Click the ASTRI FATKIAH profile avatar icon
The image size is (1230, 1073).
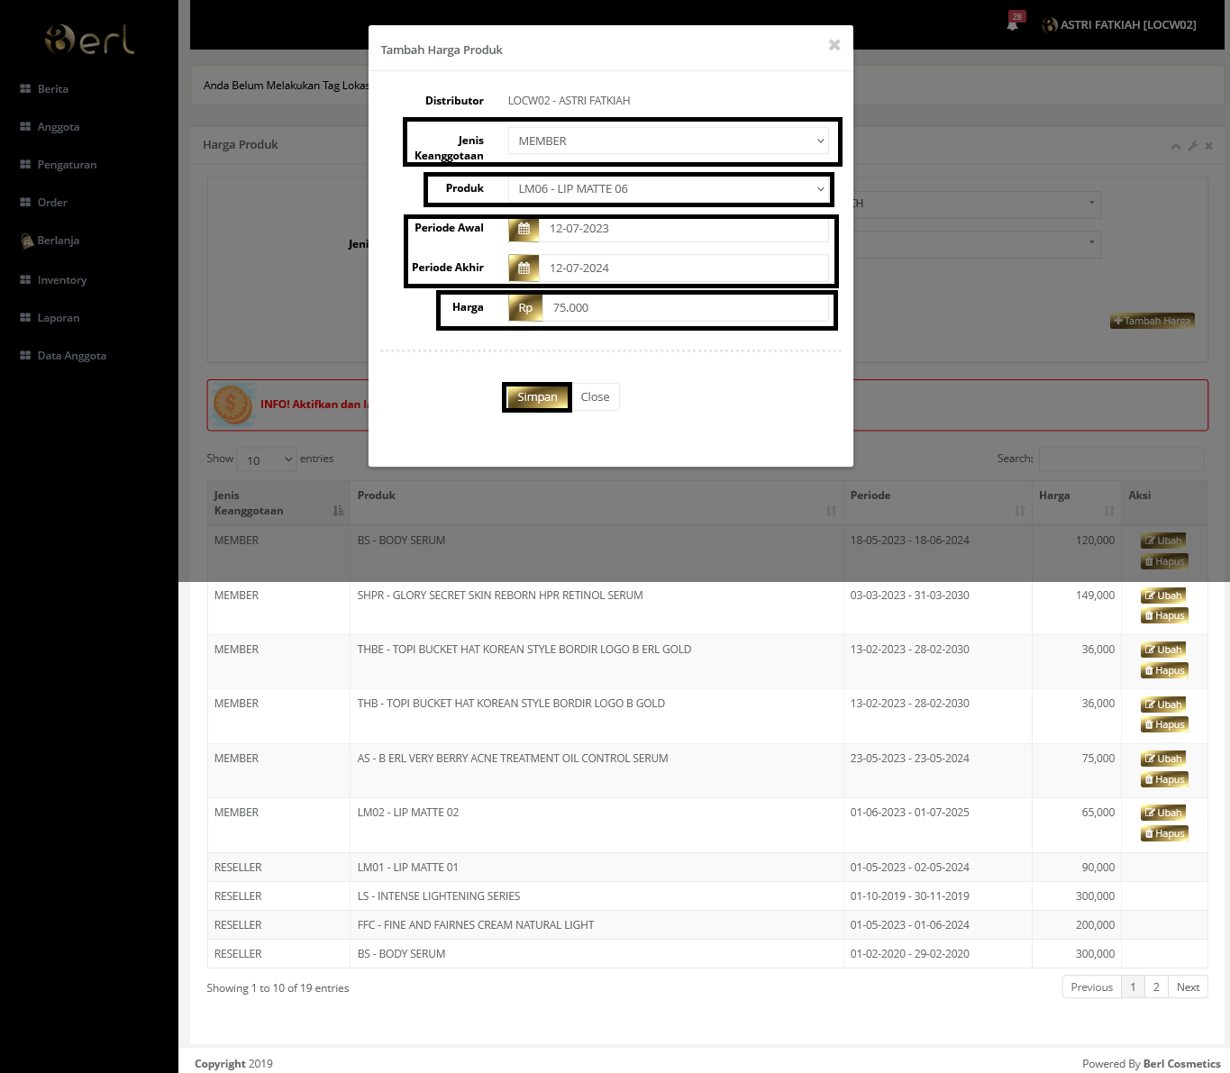click(1050, 24)
